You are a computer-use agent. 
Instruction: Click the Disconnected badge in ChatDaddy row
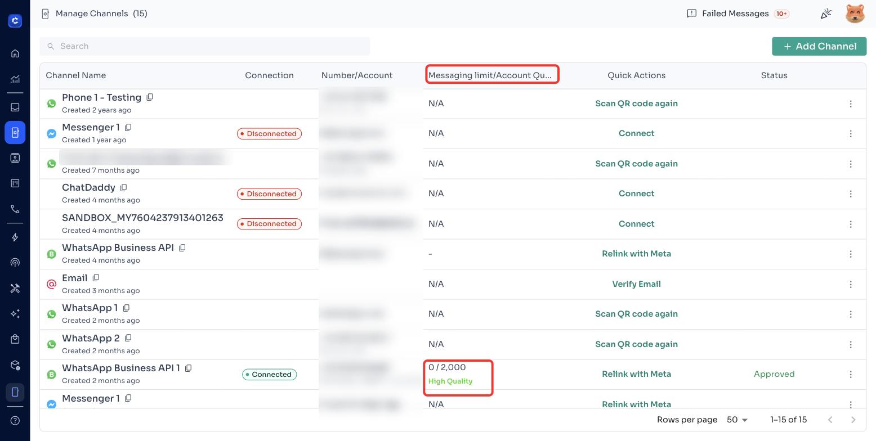tap(269, 193)
